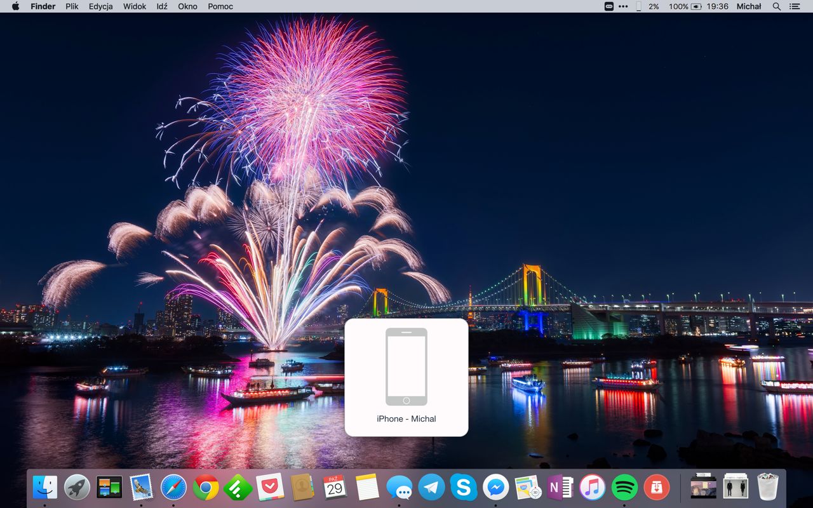
Task: Launch Pocket app from the Dock
Action: pos(270,488)
